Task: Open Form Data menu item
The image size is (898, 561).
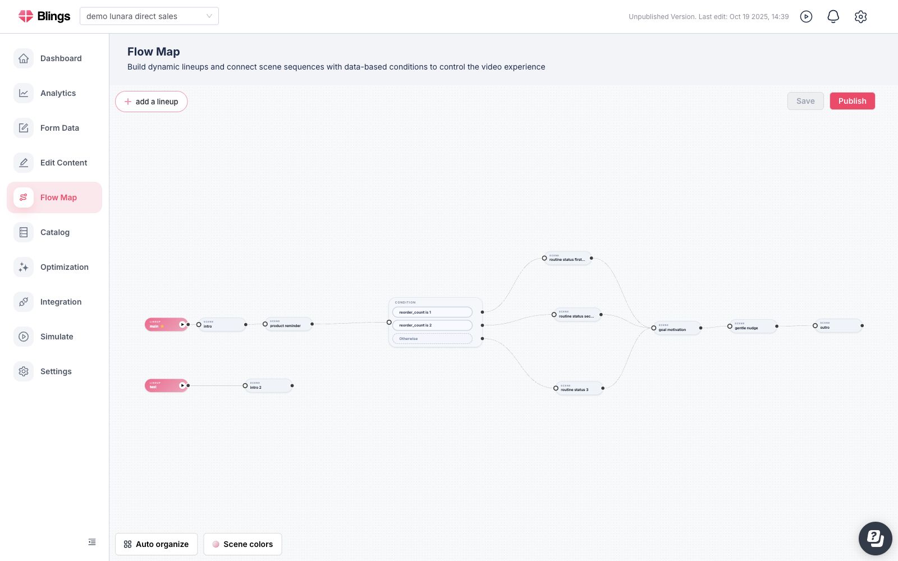Action: click(x=54, y=128)
